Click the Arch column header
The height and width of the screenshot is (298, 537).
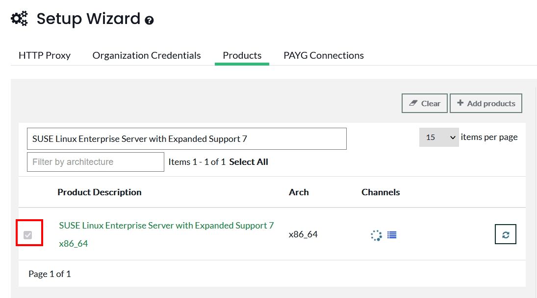click(x=299, y=192)
